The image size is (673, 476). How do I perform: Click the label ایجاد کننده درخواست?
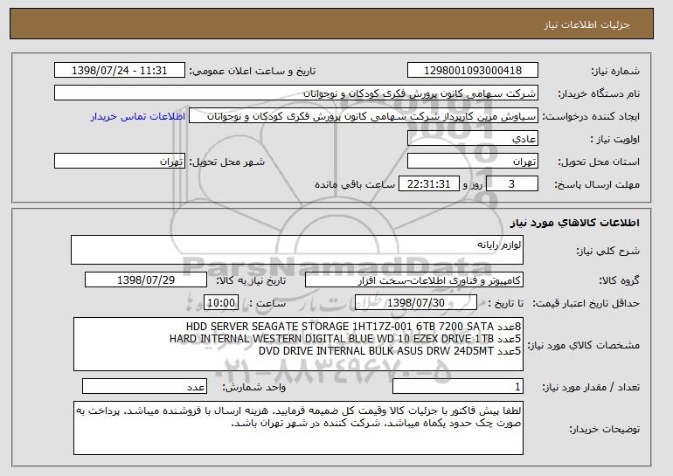tap(591, 117)
